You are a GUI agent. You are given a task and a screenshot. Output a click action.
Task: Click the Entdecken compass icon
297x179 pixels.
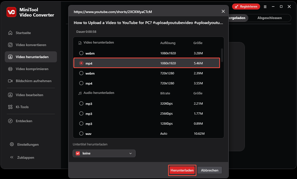(10, 121)
